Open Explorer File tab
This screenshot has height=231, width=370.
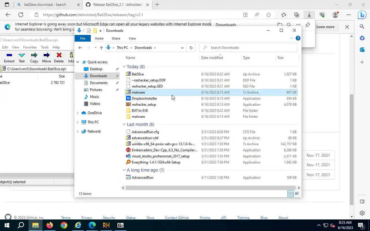pos(83,38)
